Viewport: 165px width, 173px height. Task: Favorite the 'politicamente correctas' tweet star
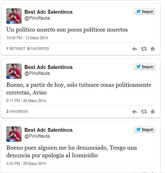[x=153, y=111]
